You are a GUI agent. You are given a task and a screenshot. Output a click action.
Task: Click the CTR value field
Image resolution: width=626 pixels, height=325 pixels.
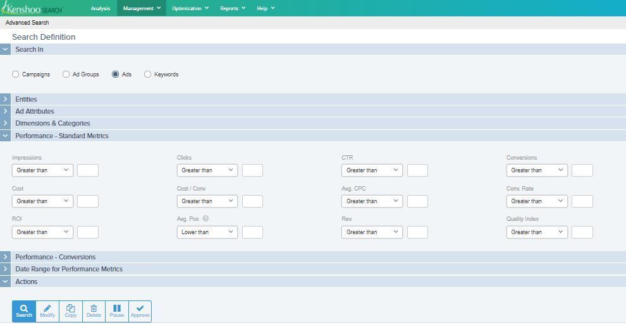pos(417,170)
